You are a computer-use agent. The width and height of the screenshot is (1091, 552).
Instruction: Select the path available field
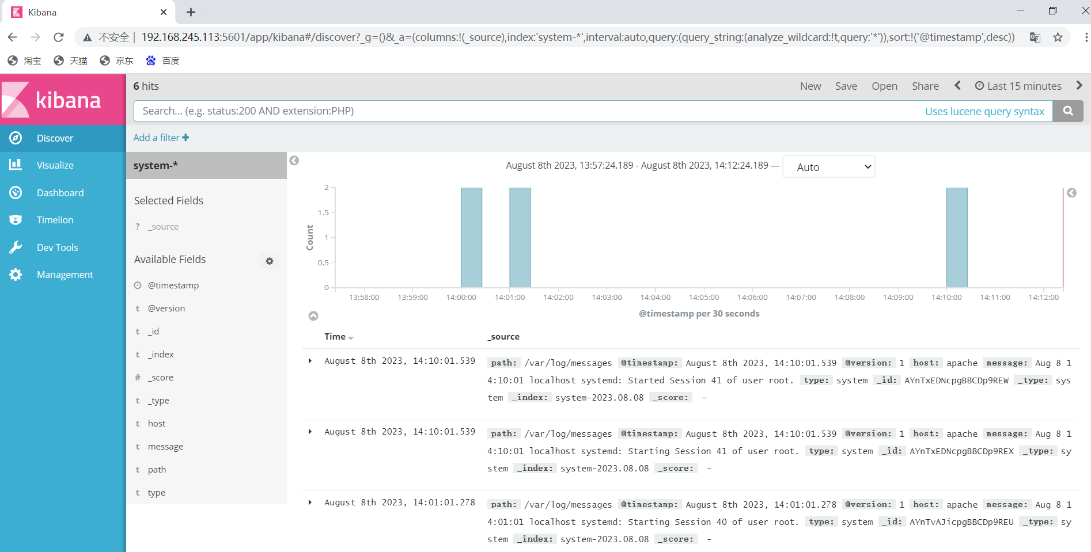157,470
